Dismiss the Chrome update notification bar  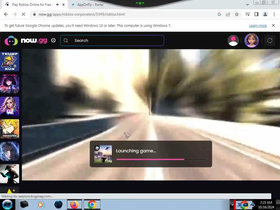pyautogui.click(x=273, y=25)
